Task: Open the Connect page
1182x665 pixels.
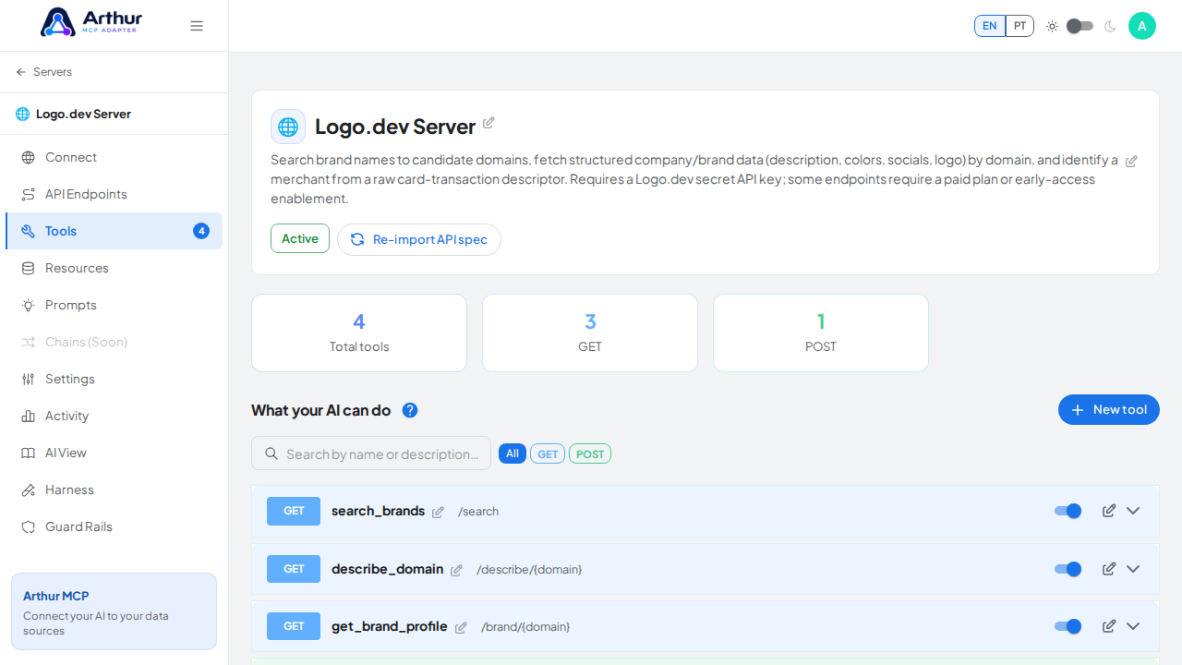Action: tap(114, 157)
